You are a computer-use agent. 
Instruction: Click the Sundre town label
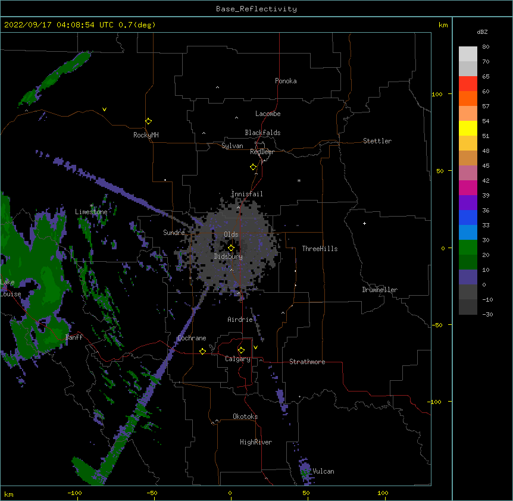174,233
